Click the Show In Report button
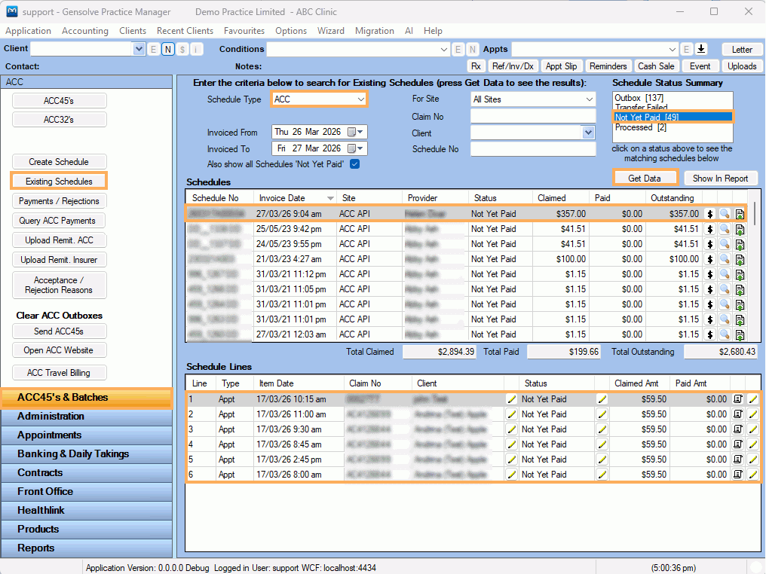The height and width of the screenshot is (574, 766). coord(720,179)
